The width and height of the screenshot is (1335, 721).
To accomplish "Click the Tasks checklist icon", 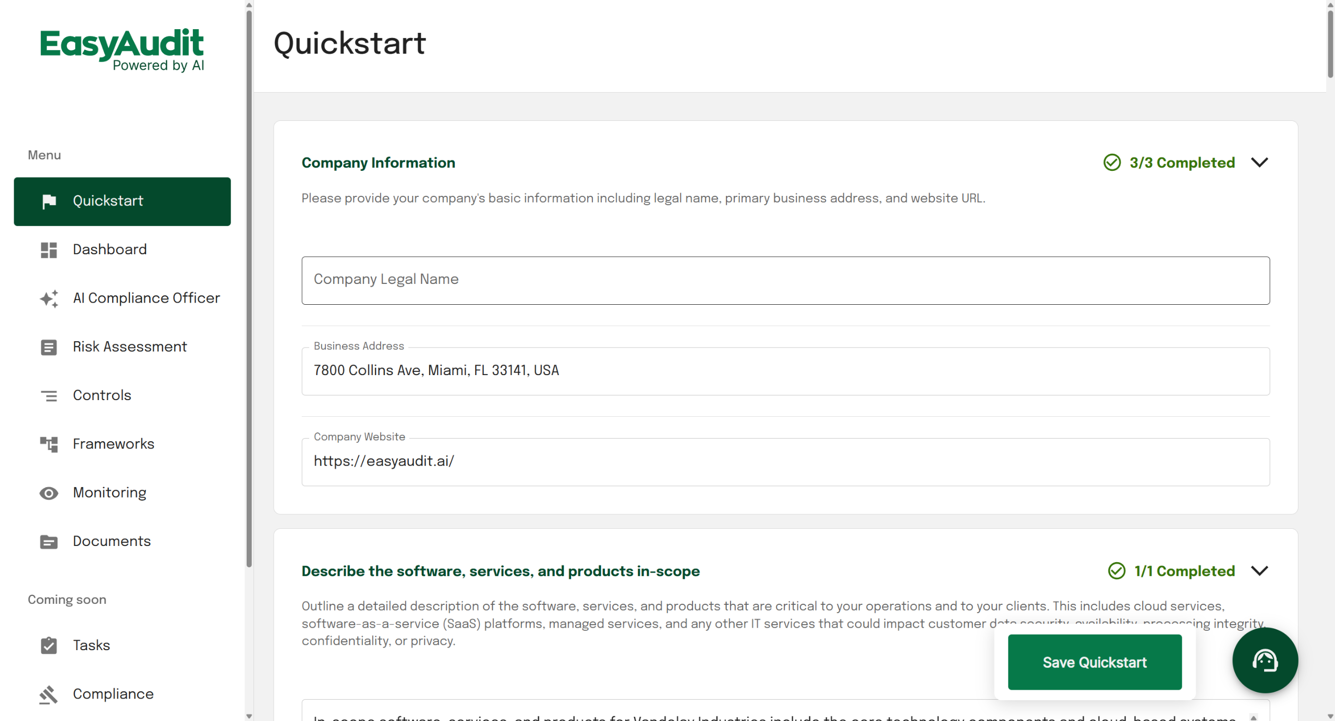I will click(49, 645).
